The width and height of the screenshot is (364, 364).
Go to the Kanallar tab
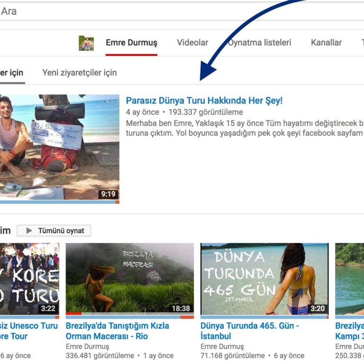326,43
